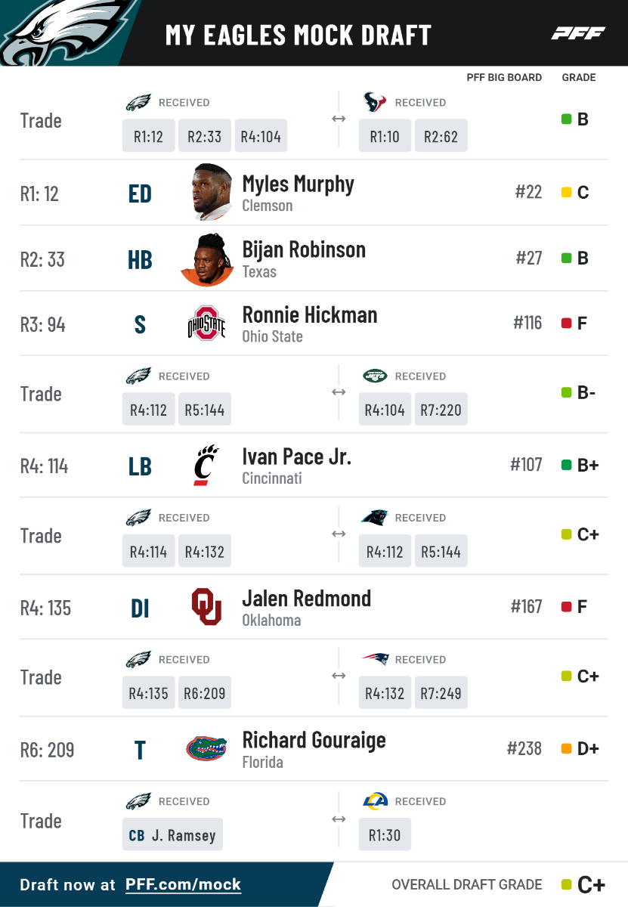Click the Bijan Robinson headshot photo
This screenshot has width=628, height=907.
click(x=207, y=259)
